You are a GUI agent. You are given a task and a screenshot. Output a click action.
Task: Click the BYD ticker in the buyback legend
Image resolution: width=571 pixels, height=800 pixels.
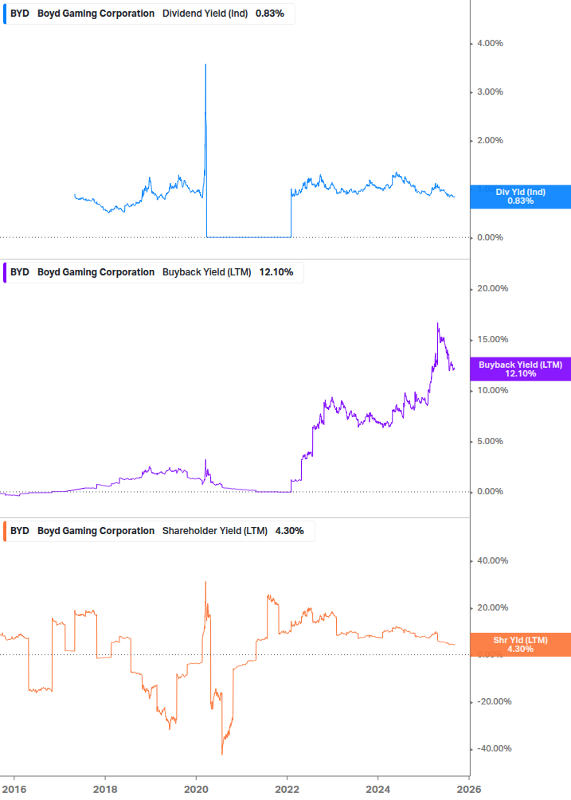pos(20,272)
